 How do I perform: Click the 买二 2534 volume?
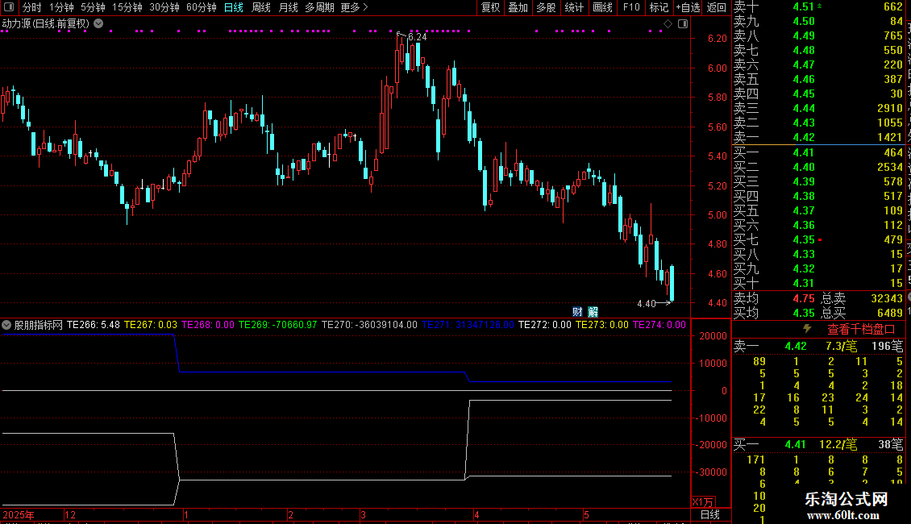click(x=890, y=168)
